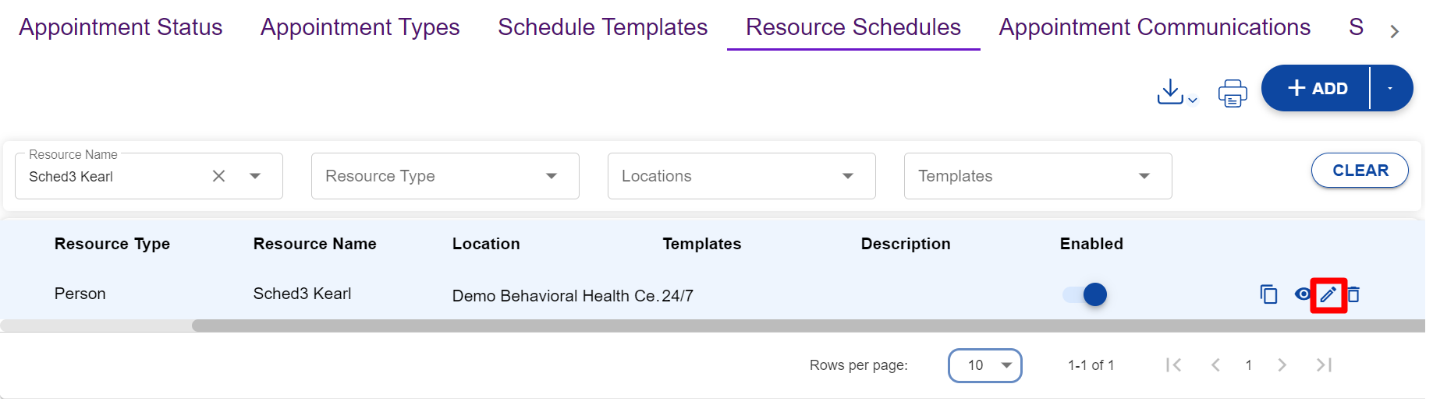The image size is (1433, 405).
Task: Delete the Sched3 Kearl schedule row
Action: (x=1354, y=294)
